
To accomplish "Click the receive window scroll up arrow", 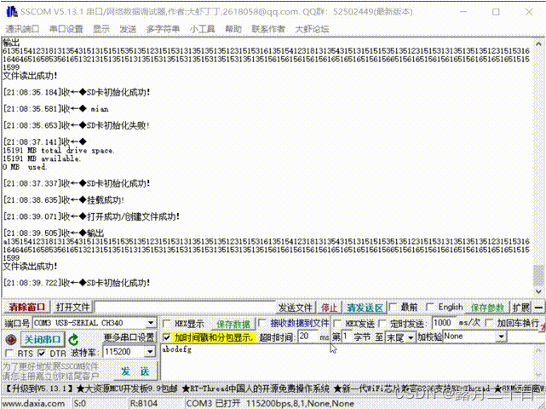I will pos(538,44).
